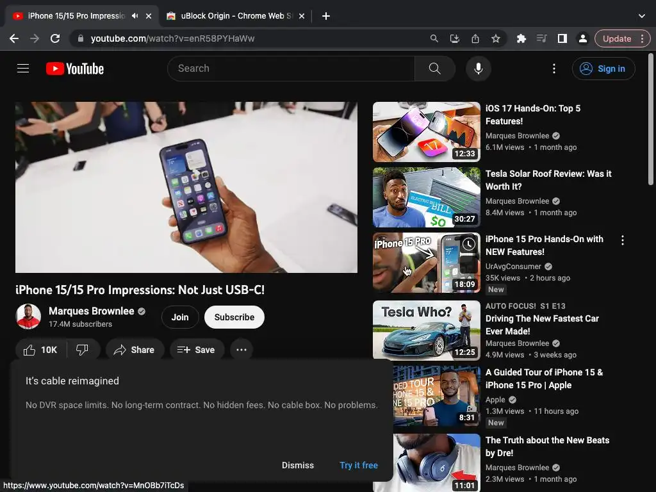
Task: Open The Truth about the New Beats thumbnail
Action: click(437, 463)
